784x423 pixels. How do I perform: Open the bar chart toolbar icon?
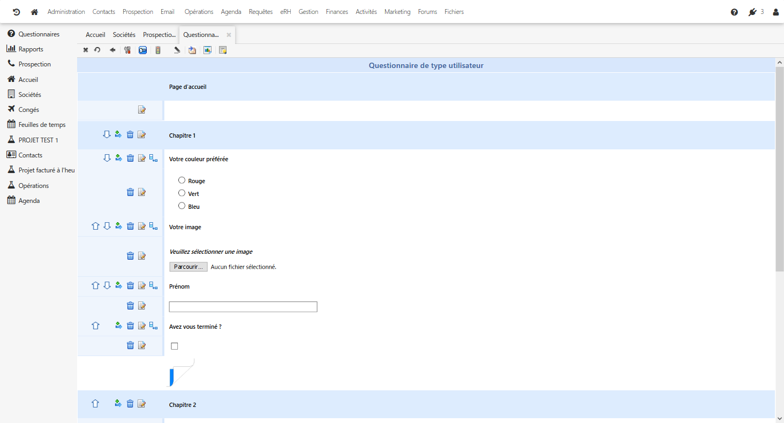pos(207,50)
